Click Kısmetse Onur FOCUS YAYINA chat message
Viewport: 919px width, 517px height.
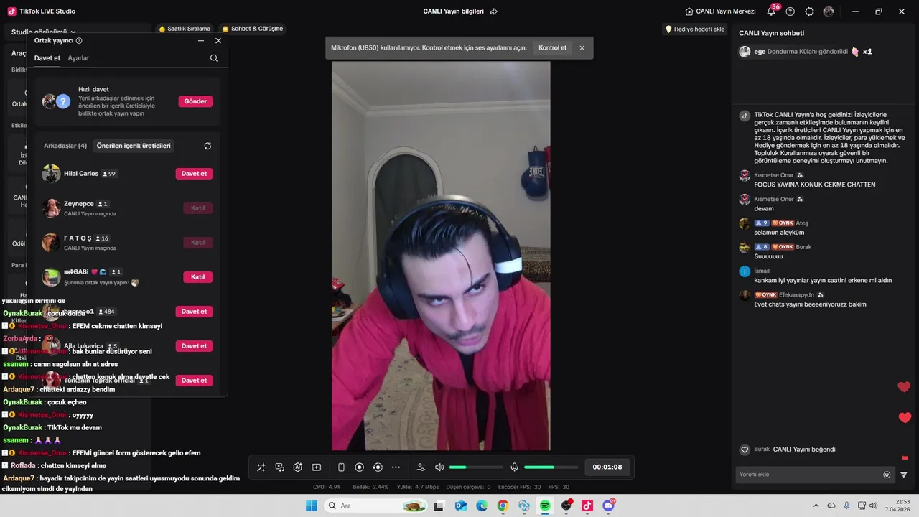coord(814,185)
